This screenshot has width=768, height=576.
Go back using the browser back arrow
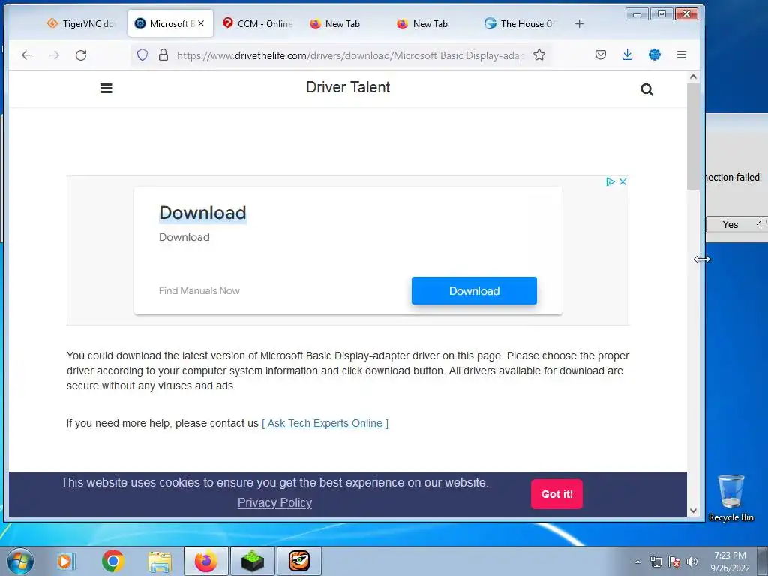pyautogui.click(x=27, y=55)
